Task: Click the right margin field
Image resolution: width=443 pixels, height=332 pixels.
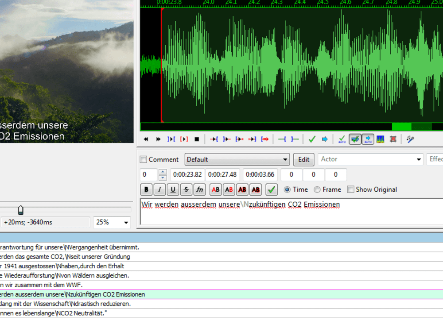Action: 313,175
